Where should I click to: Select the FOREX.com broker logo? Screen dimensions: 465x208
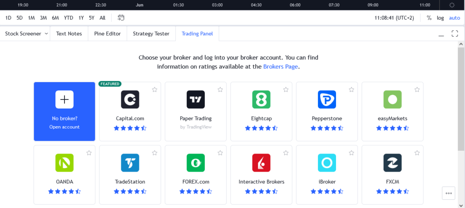(196, 163)
